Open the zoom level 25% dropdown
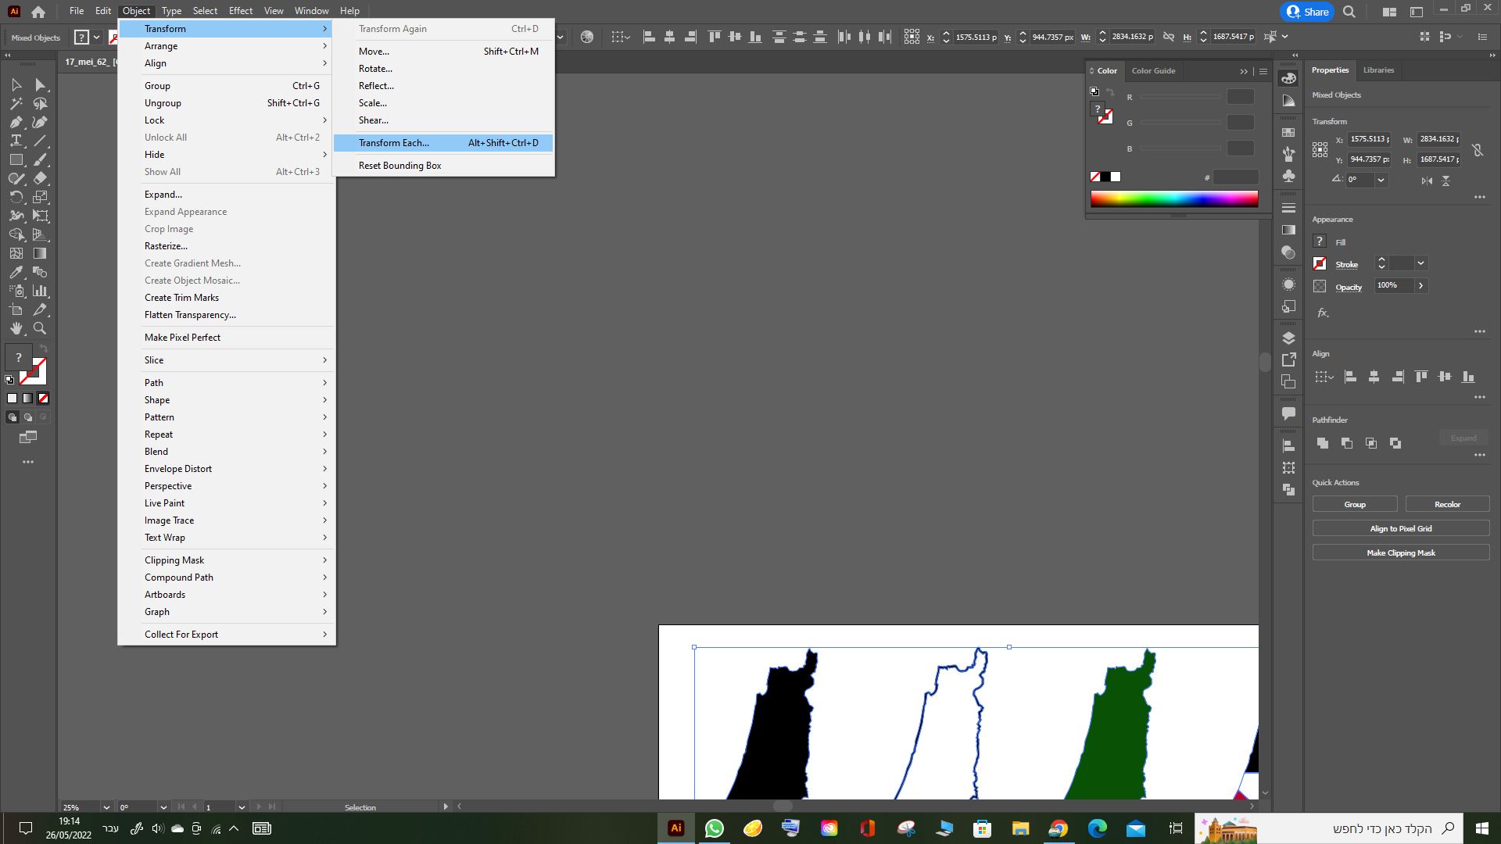The image size is (1501, 844). tap(106, 807)
